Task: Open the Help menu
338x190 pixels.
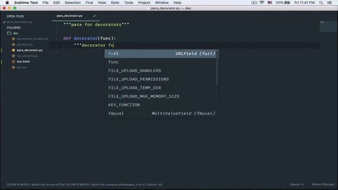Action: point(177,3)
